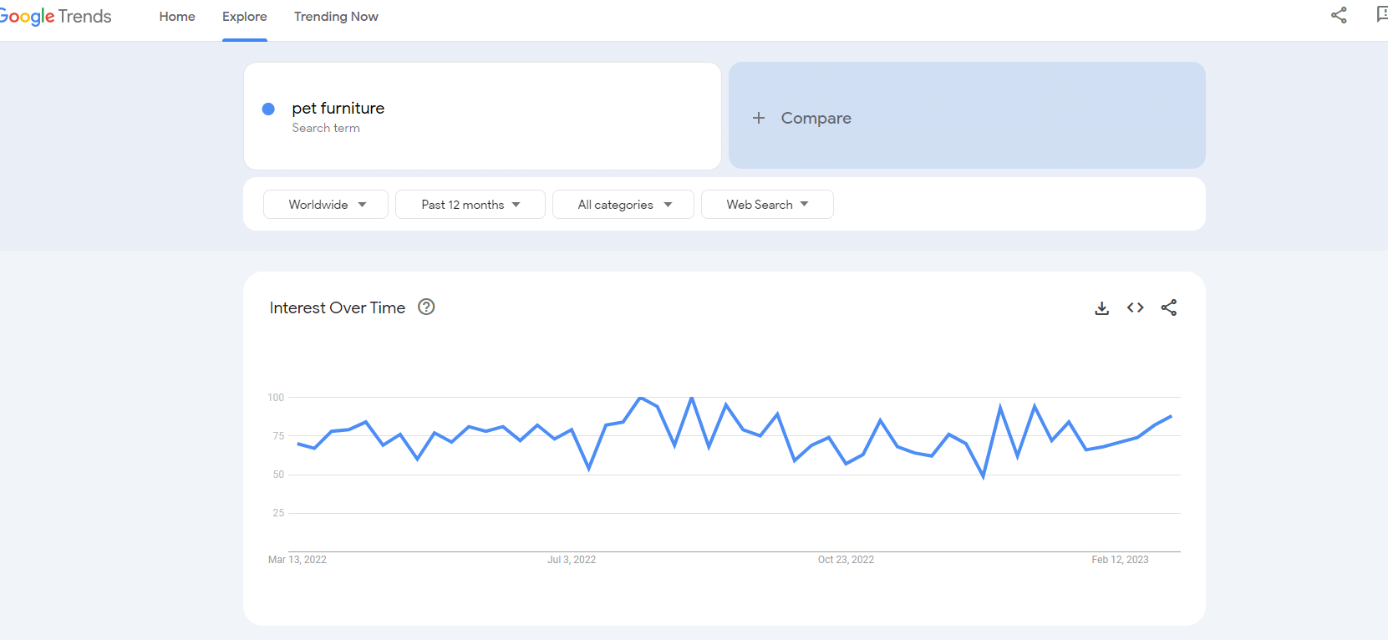Screen dimensions: 1388x640
Task: Click the Jul 3, 2022 axis label
Action: coord(572,560)
